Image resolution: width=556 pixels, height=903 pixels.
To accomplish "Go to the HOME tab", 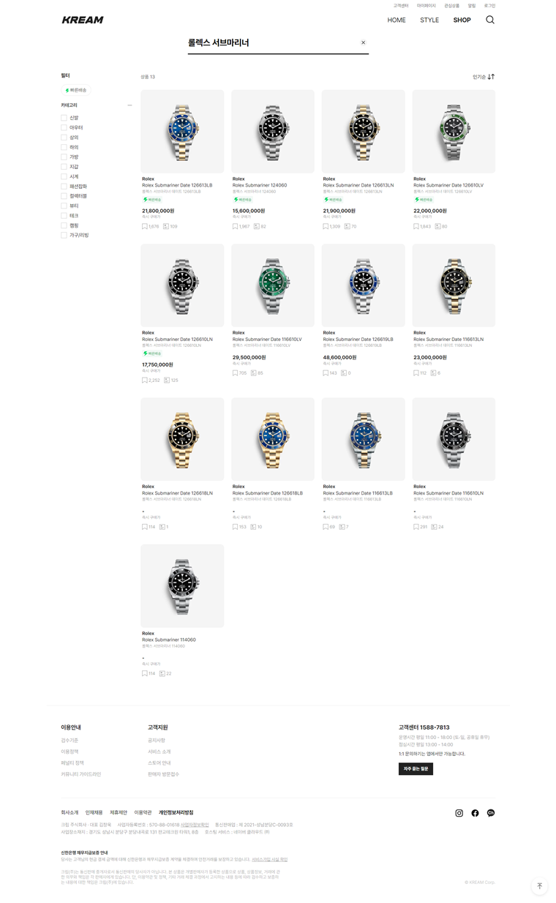I will 397,20.
